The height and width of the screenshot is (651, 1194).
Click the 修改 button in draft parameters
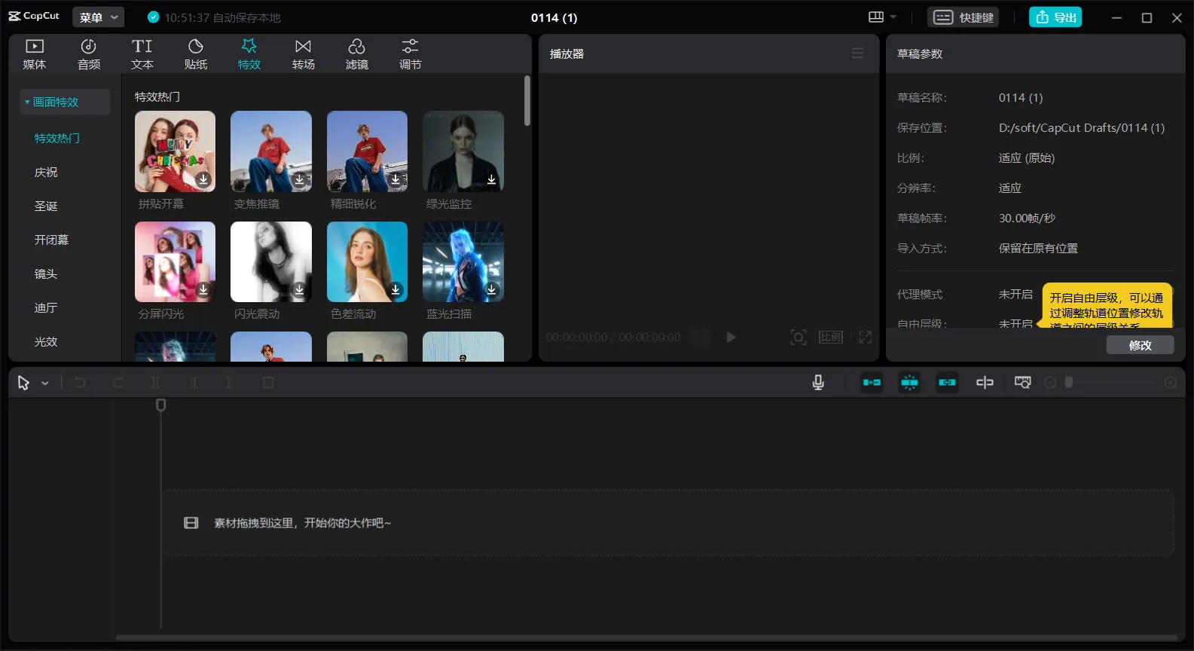(1140, 345)
